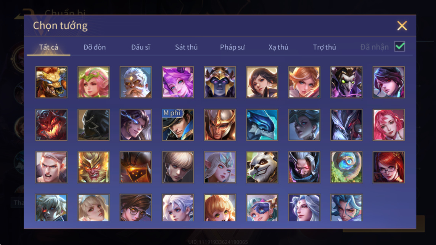Pick the hero marked 'M phí'
This screenshot has height=245, width=436.
coord(178,125)
